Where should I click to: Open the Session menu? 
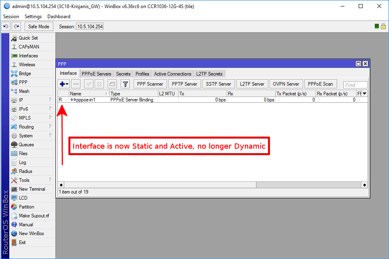[11, 16]
